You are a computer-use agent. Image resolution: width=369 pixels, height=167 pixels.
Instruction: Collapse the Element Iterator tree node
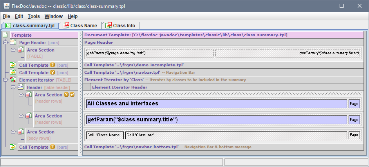click(5, 80)
